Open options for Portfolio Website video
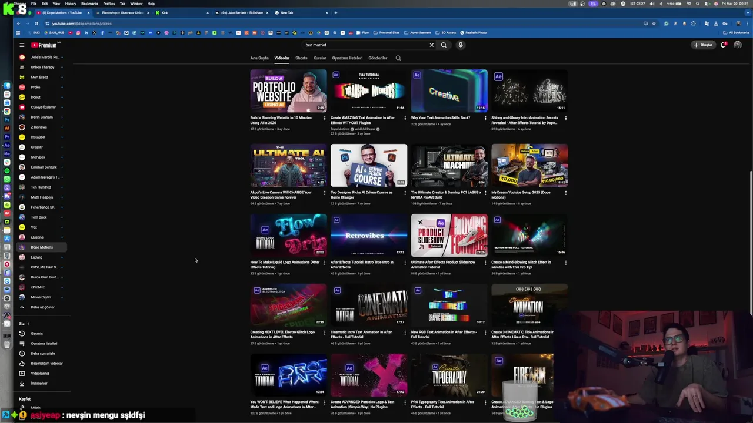Screen dimensions: 753x423 325,118
